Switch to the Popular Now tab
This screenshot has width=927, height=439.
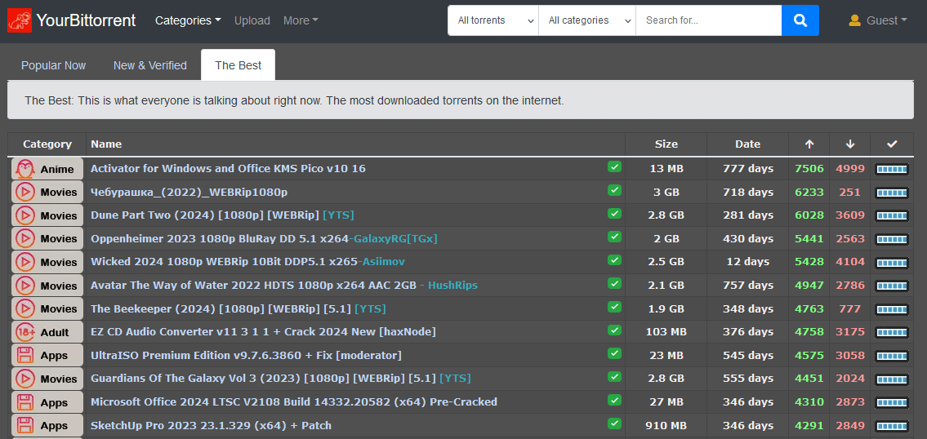(x=53, y=65)
